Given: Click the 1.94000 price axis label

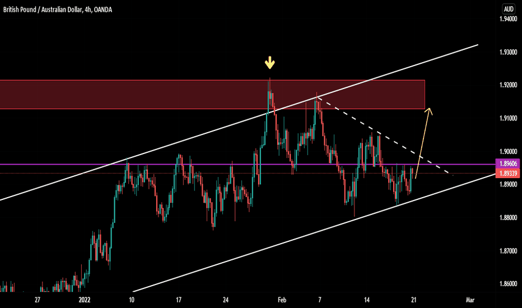Looking at the screenshot, I should click(508, 19).
